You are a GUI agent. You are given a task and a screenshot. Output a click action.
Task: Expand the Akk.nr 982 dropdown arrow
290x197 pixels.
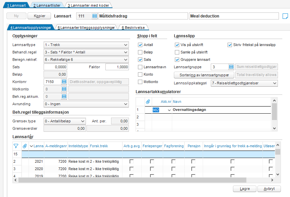(x=169, y=110)
